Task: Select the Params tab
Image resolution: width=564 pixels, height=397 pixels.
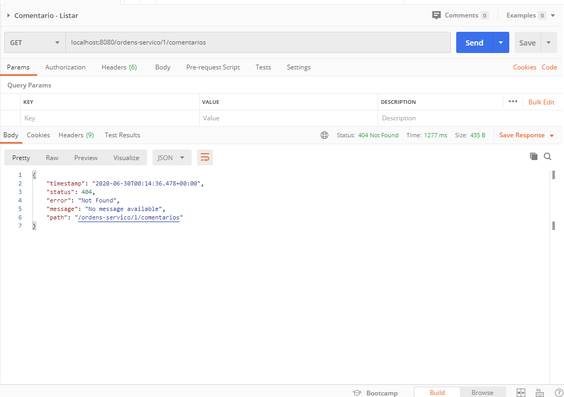Action: pyautogui.click(x=19, y=67)
